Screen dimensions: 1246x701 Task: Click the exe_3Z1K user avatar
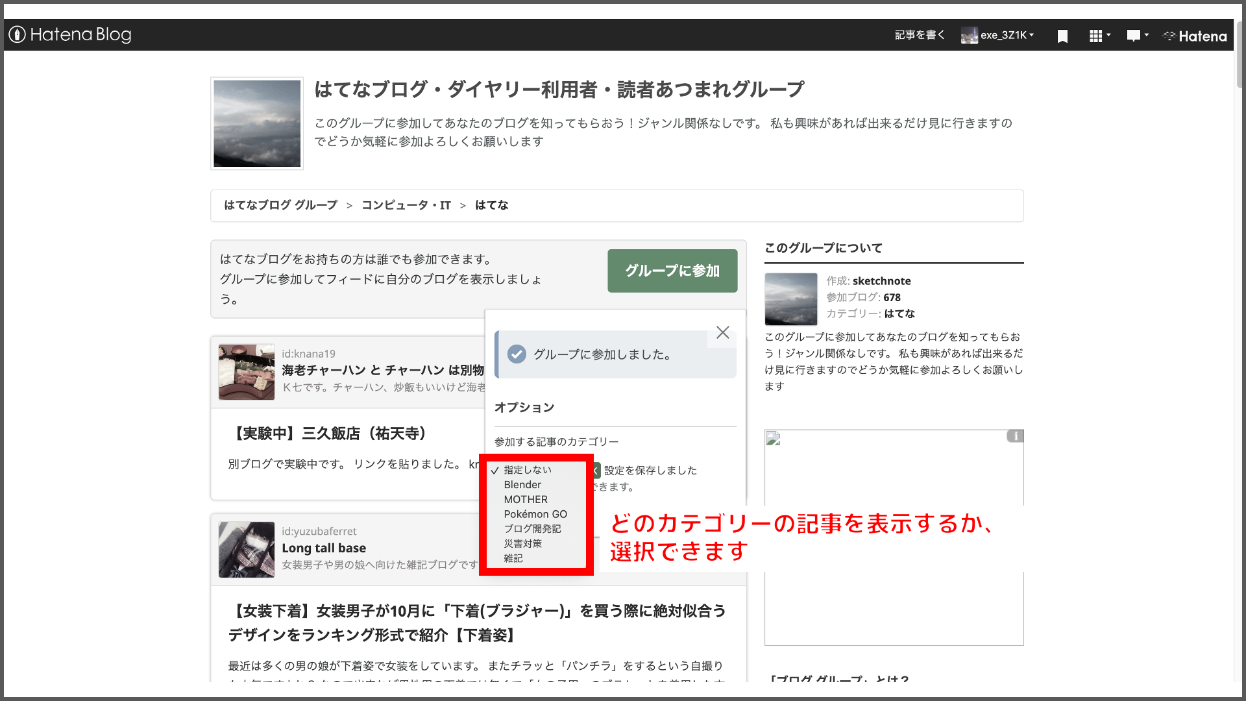pos(969,35)
